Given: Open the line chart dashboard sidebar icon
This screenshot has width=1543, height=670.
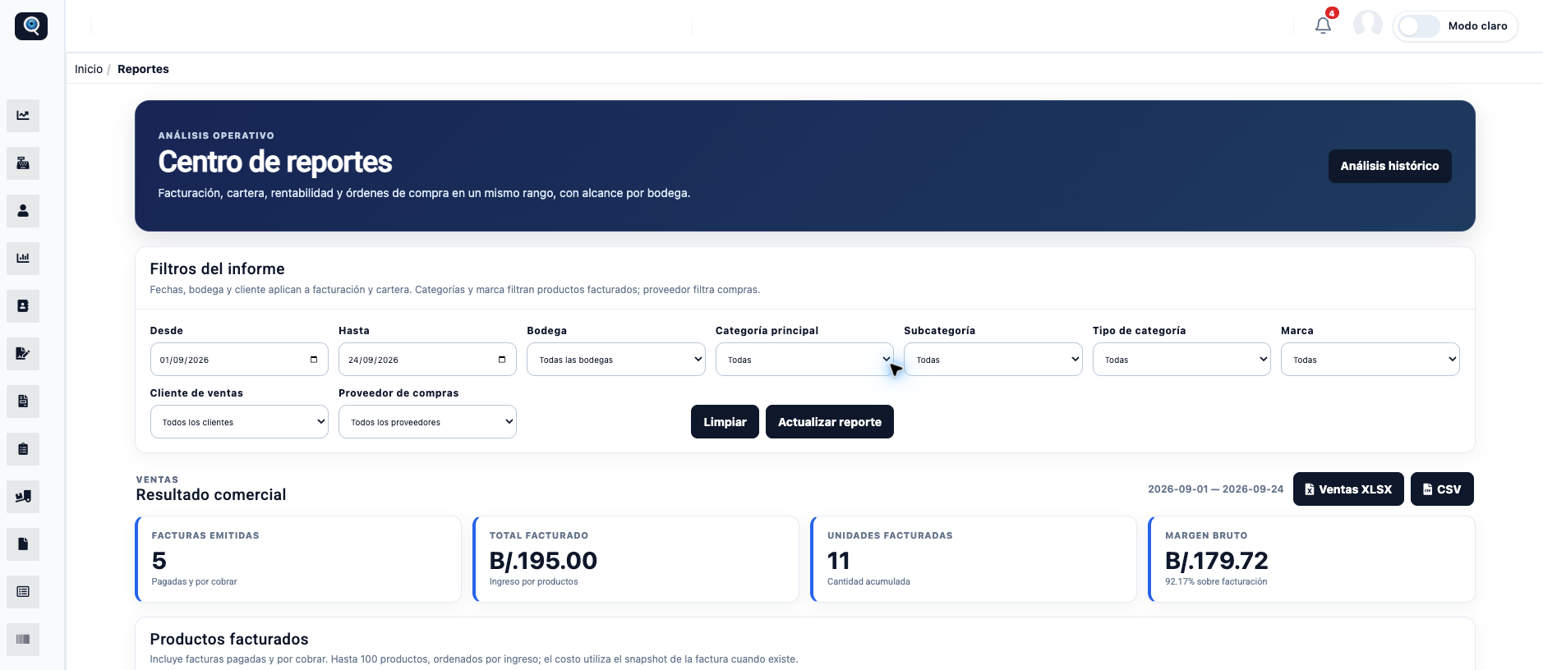Looking at the screenshot, I should point(23,116).
